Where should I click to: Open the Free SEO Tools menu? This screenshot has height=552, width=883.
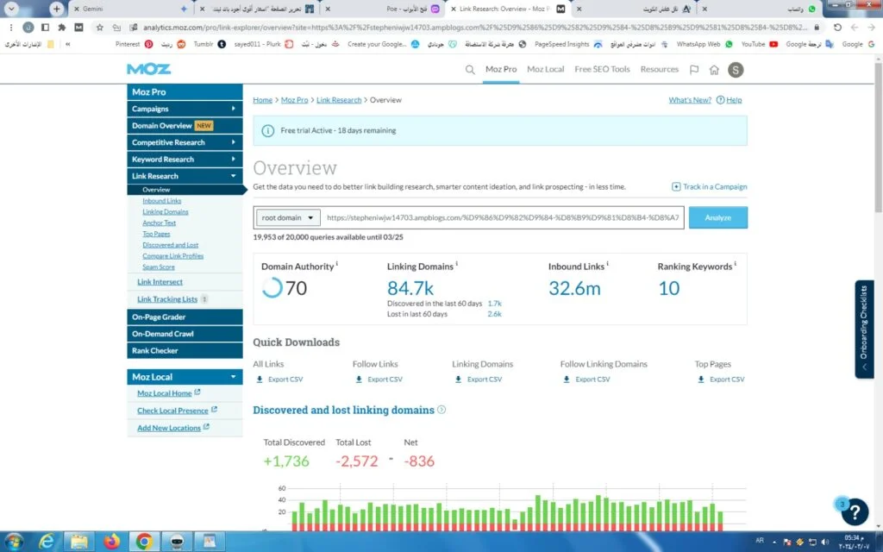tap(602, 69)
